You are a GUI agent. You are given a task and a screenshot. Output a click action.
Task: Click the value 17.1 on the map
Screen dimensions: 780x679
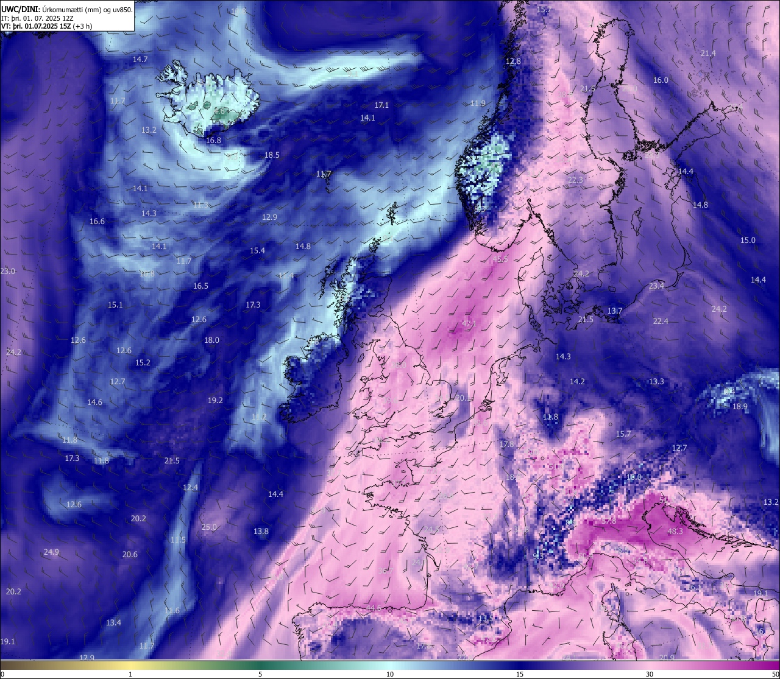(x=381, y=105)
